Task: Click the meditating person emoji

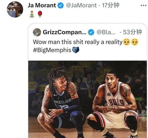Action: coord(32,14)
